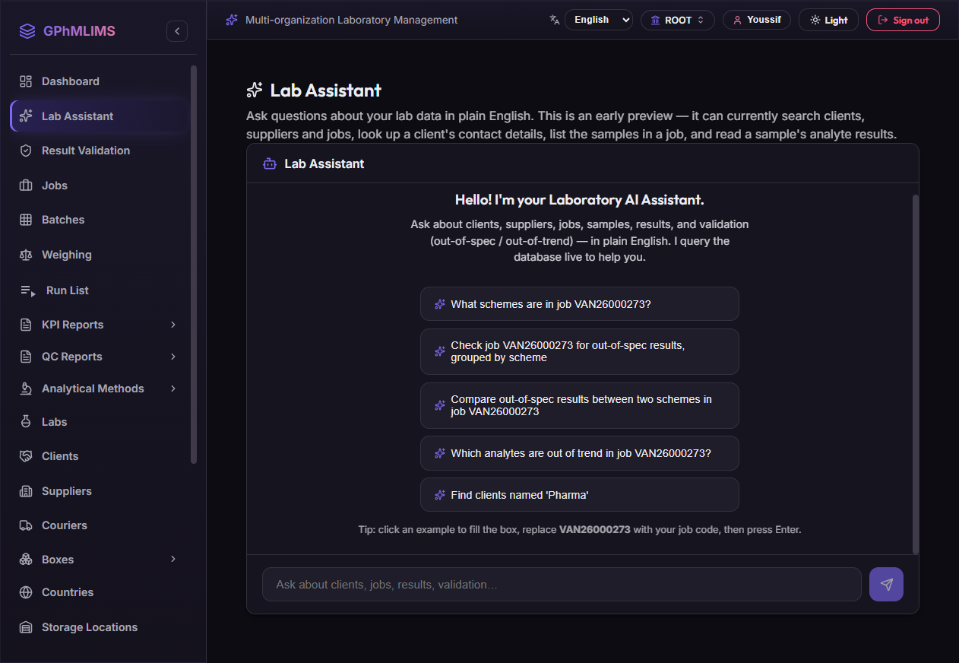Click the Countries globe icon in the sidebar
The width and height of the screenshot is (959, 663).
pyautogui.click(x=26, y=592)
